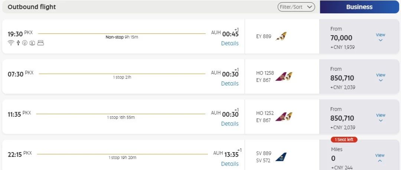Open the Filter/Sort dropdown
The height and width of the screenshot is (170, 401).
[296, 7]
